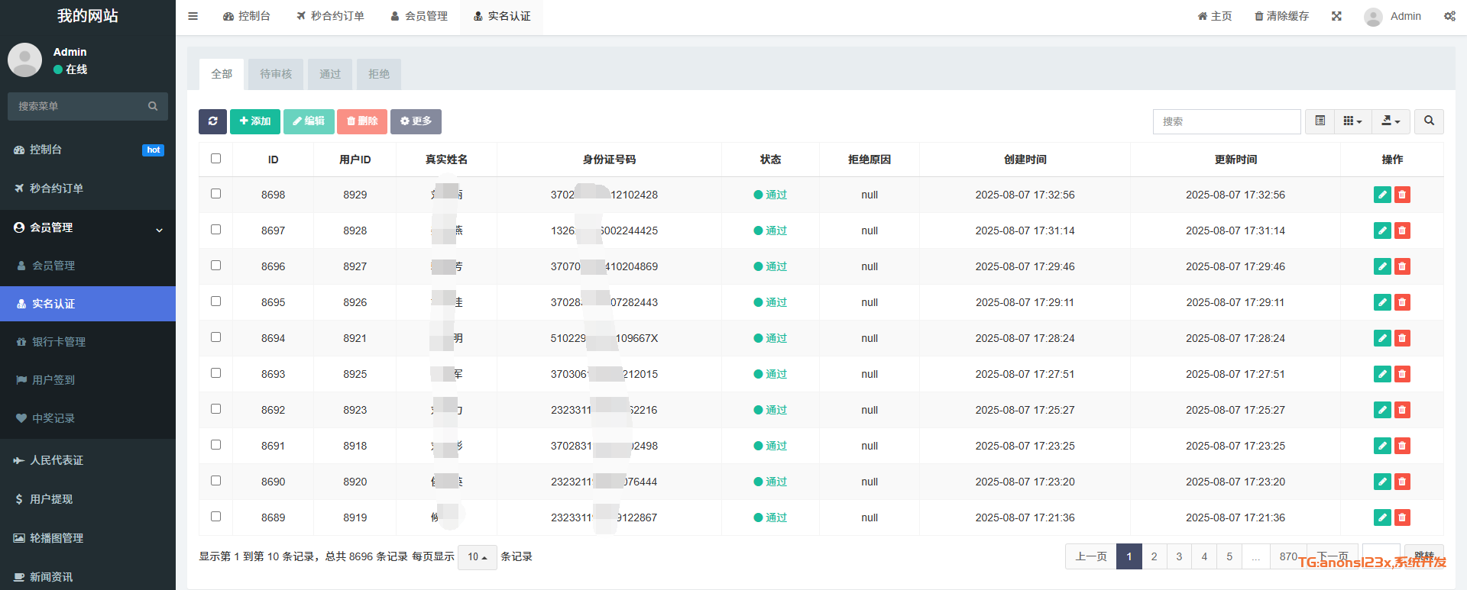1467x590 pixels.
Task: Switch to the 待审核 tab
Action: (x=276, y=74)
